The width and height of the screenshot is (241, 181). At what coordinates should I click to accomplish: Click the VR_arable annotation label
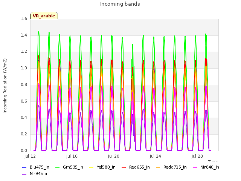(44, 16)
